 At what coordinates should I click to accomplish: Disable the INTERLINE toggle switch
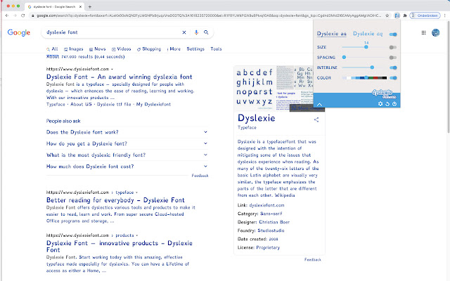click(x=393, y=67)
